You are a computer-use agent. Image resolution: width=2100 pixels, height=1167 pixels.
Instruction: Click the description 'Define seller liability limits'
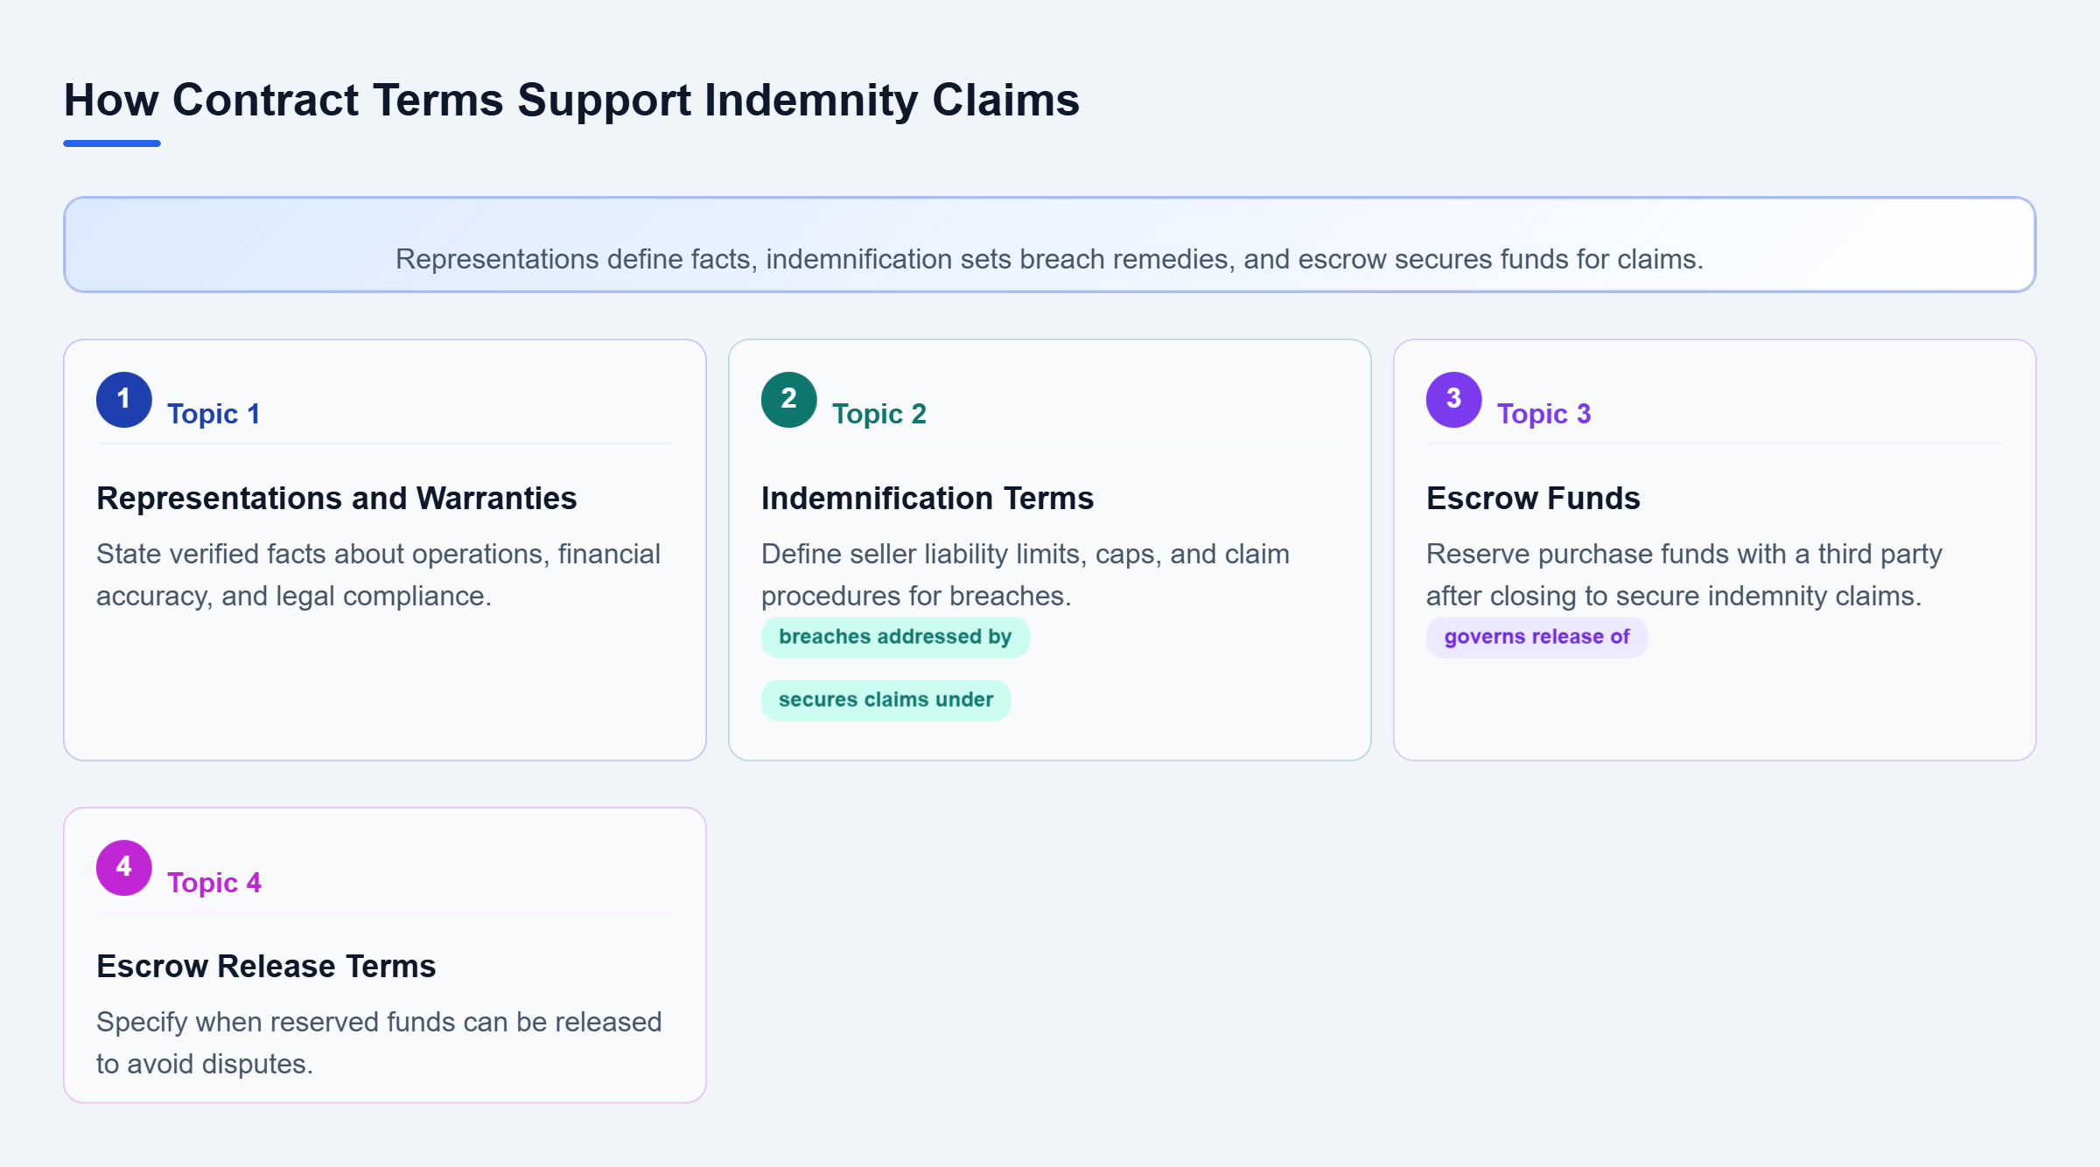click(1025, 575)
